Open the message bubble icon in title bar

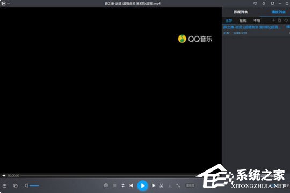point(255,3)
